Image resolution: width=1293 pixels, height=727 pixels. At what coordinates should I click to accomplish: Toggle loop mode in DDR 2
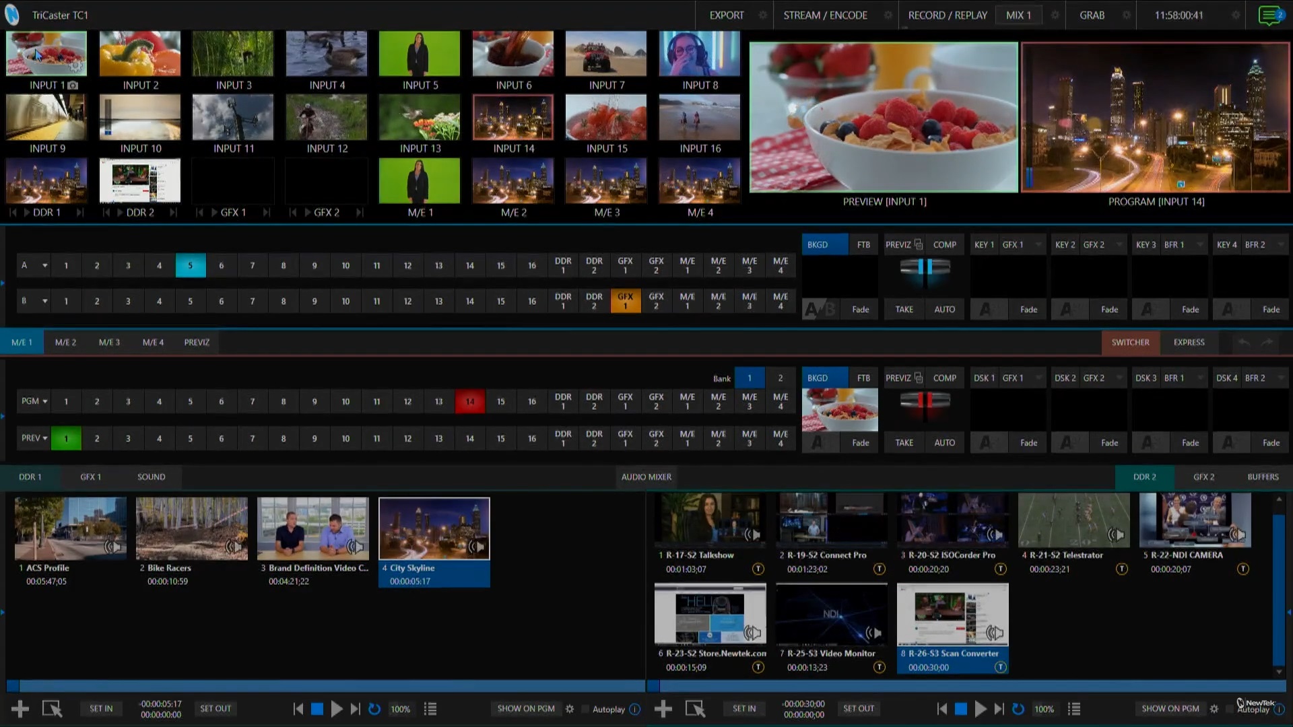(1018, 709)
